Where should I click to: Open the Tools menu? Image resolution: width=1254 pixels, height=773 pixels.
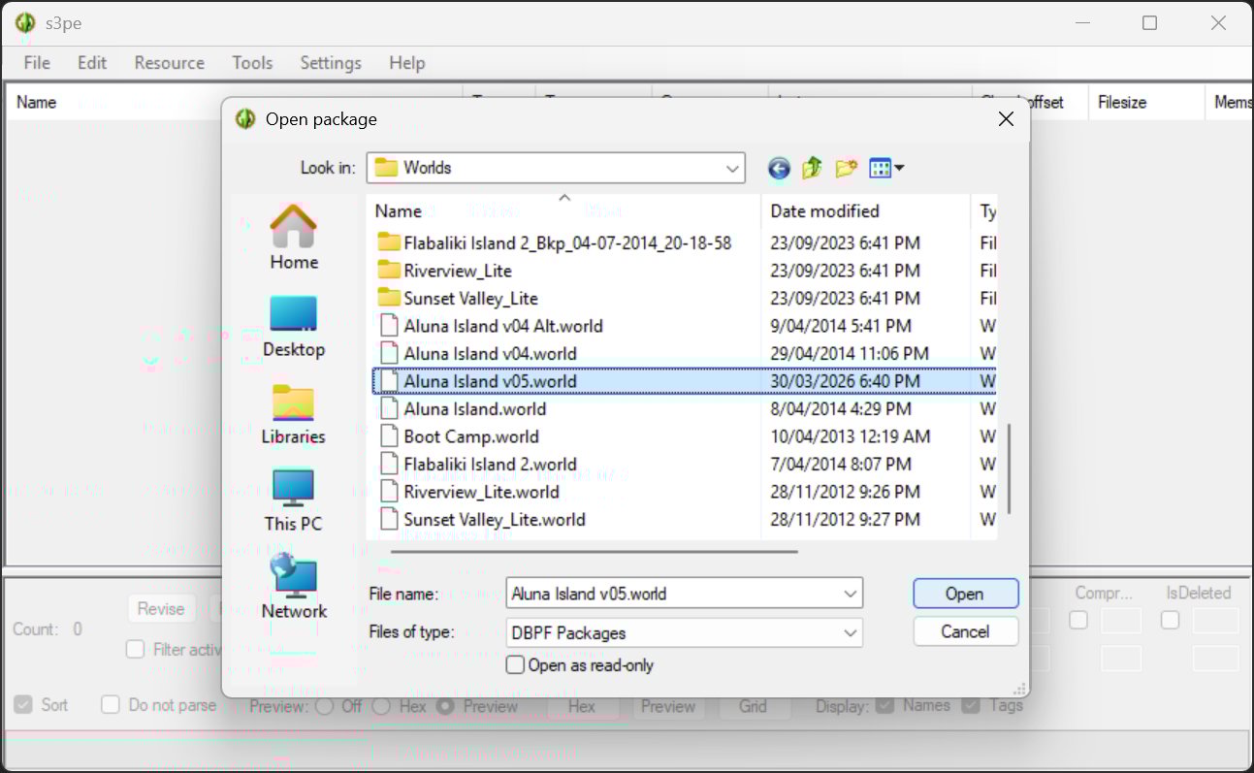coord(252,63)
